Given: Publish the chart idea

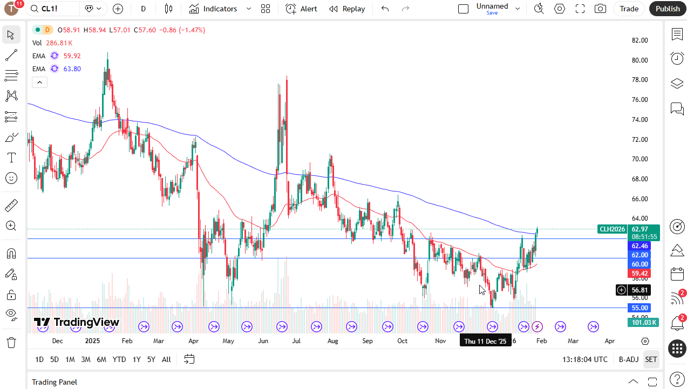Looking at the screenshot, I should pos(668,9).
